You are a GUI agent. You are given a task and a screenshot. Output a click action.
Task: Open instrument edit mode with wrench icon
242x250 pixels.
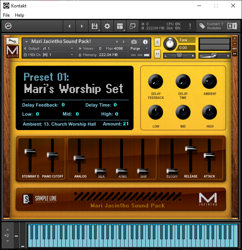12,41
